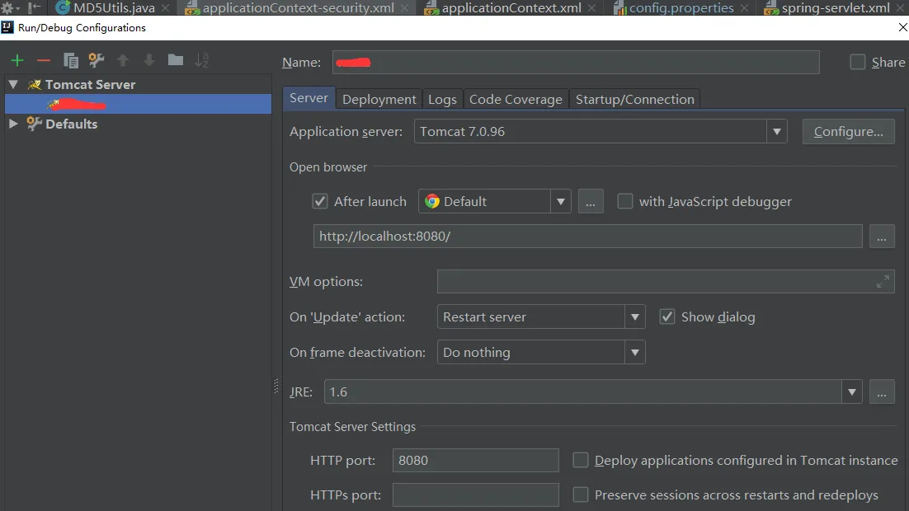Click the Copy Configuration icon

point(71,60)
